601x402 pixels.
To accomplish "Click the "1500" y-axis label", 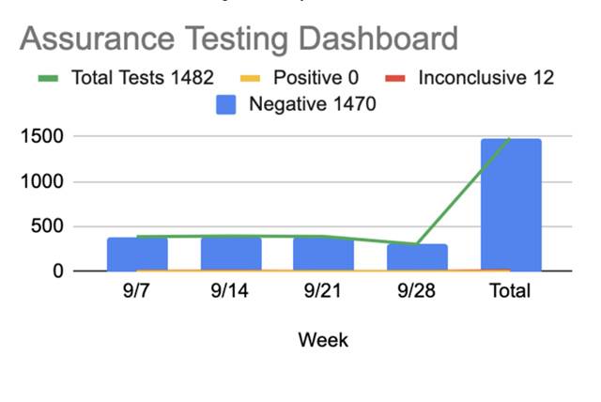I will coord(42,137).
